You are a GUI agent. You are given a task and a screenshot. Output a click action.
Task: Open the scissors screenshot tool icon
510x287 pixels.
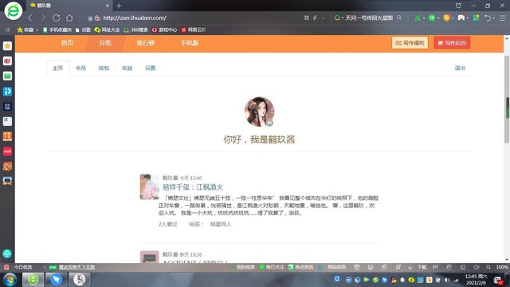coord(417,18)
